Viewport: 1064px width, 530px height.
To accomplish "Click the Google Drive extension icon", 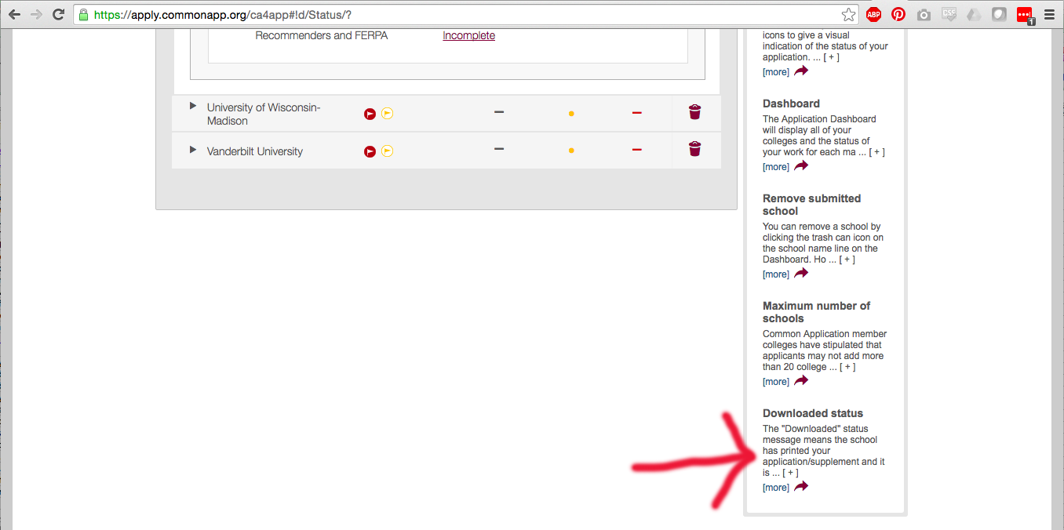I will pyautogui.click(x=974, y=14).
